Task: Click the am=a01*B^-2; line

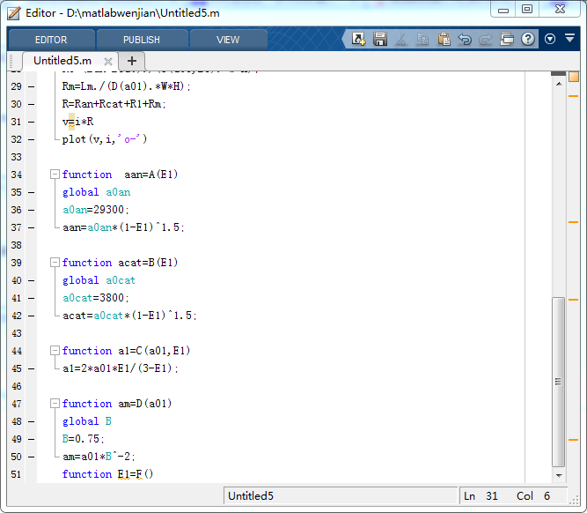Action: (x=99, y=457)
